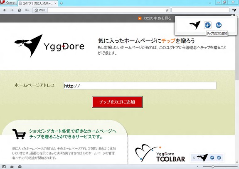The width and height of the screenshot is (239, 169).
Task: Click the plus icon in toolbar preview
Action: pyautogui.click(x=212, y=158)
